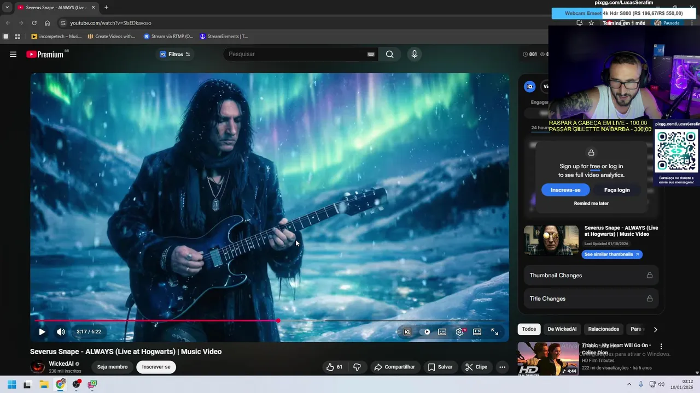Show more chips with right chevron
The image size is (700, 393).
(655, 329)
